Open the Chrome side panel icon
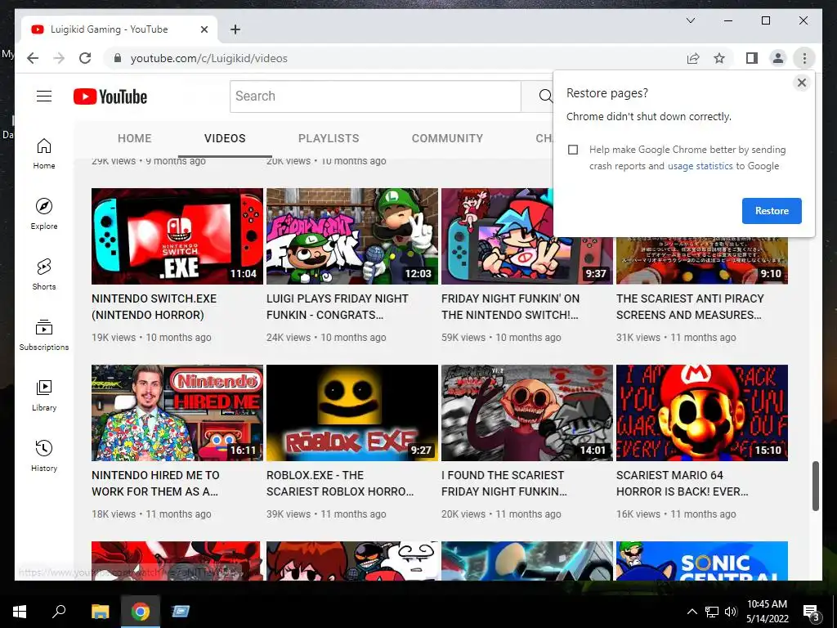The width and height of the screenshot is (837, 628). click(752, 58)
